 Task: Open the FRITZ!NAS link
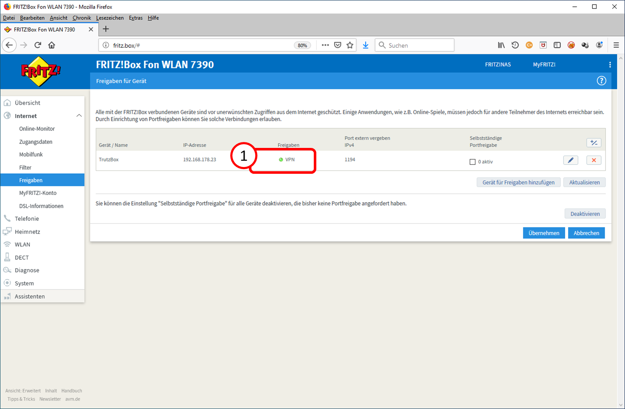coord(498,65)
